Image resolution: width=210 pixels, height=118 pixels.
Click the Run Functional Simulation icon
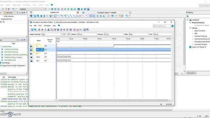(74, 30)
